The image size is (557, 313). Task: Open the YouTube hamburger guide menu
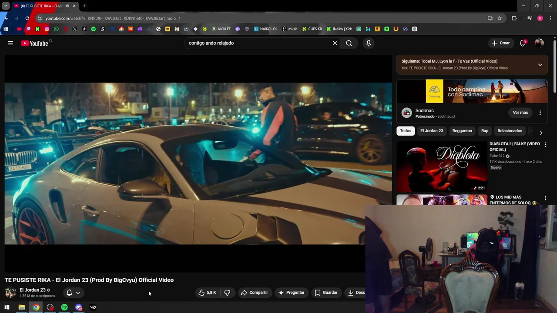10,43
